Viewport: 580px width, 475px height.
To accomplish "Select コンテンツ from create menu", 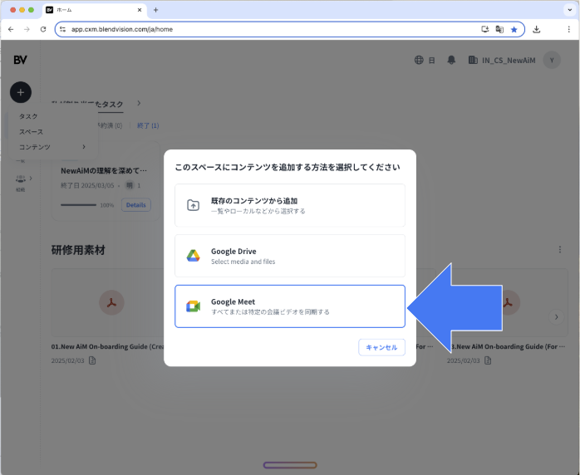I will click(35, 147).
